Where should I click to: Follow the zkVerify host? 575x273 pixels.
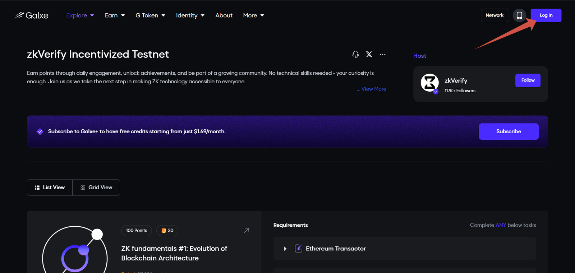coord(528,80)
